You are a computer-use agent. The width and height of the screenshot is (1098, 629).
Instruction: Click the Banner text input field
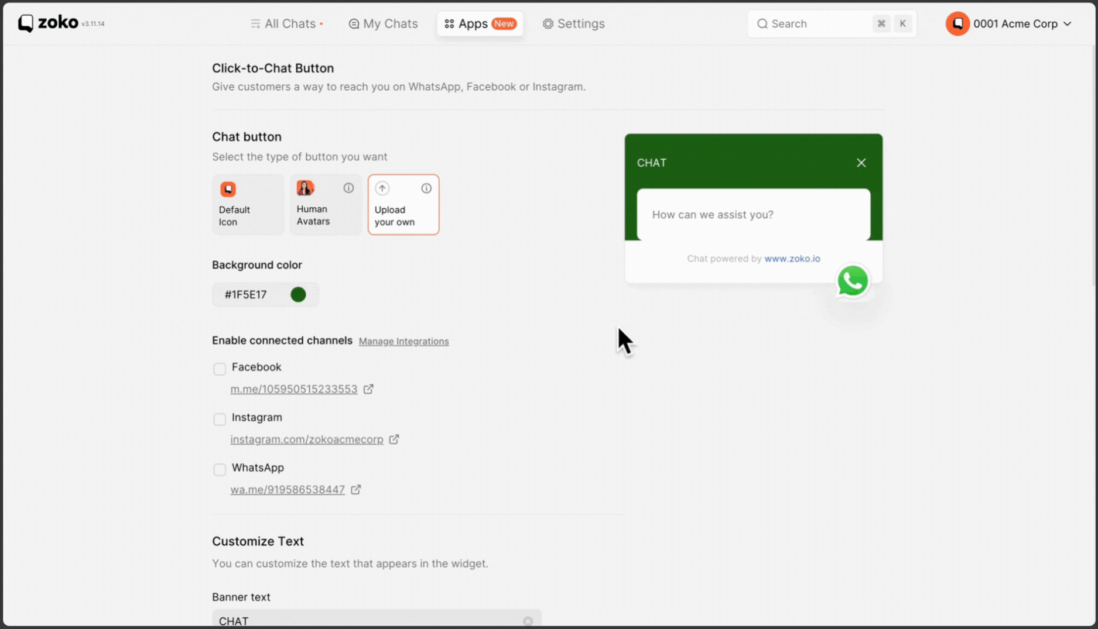(x=377, y=619)
